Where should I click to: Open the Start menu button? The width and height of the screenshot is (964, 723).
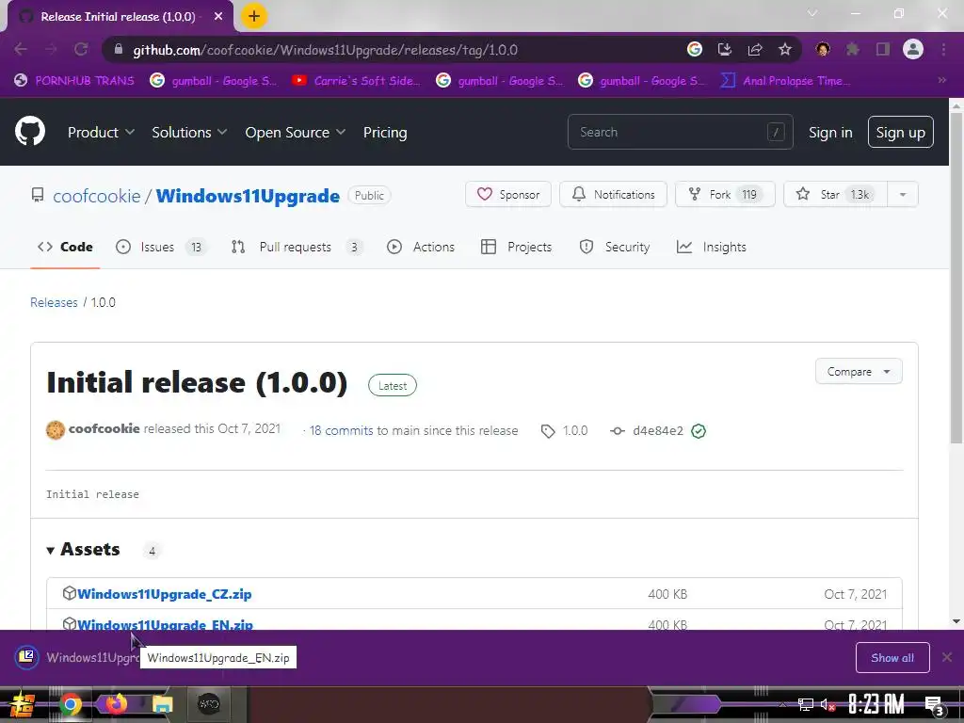coord(23,704)
